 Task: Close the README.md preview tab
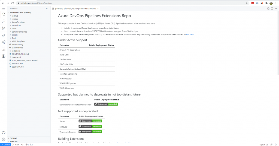click(x=98, y=8)
